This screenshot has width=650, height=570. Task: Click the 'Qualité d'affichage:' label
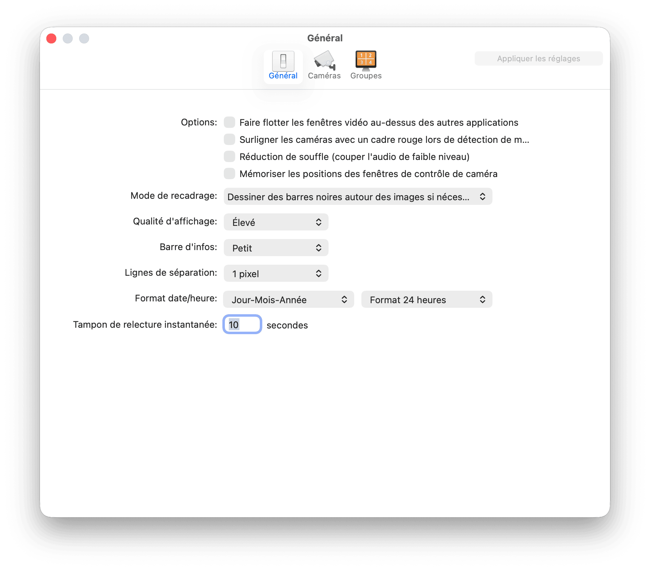click(175, 221)
